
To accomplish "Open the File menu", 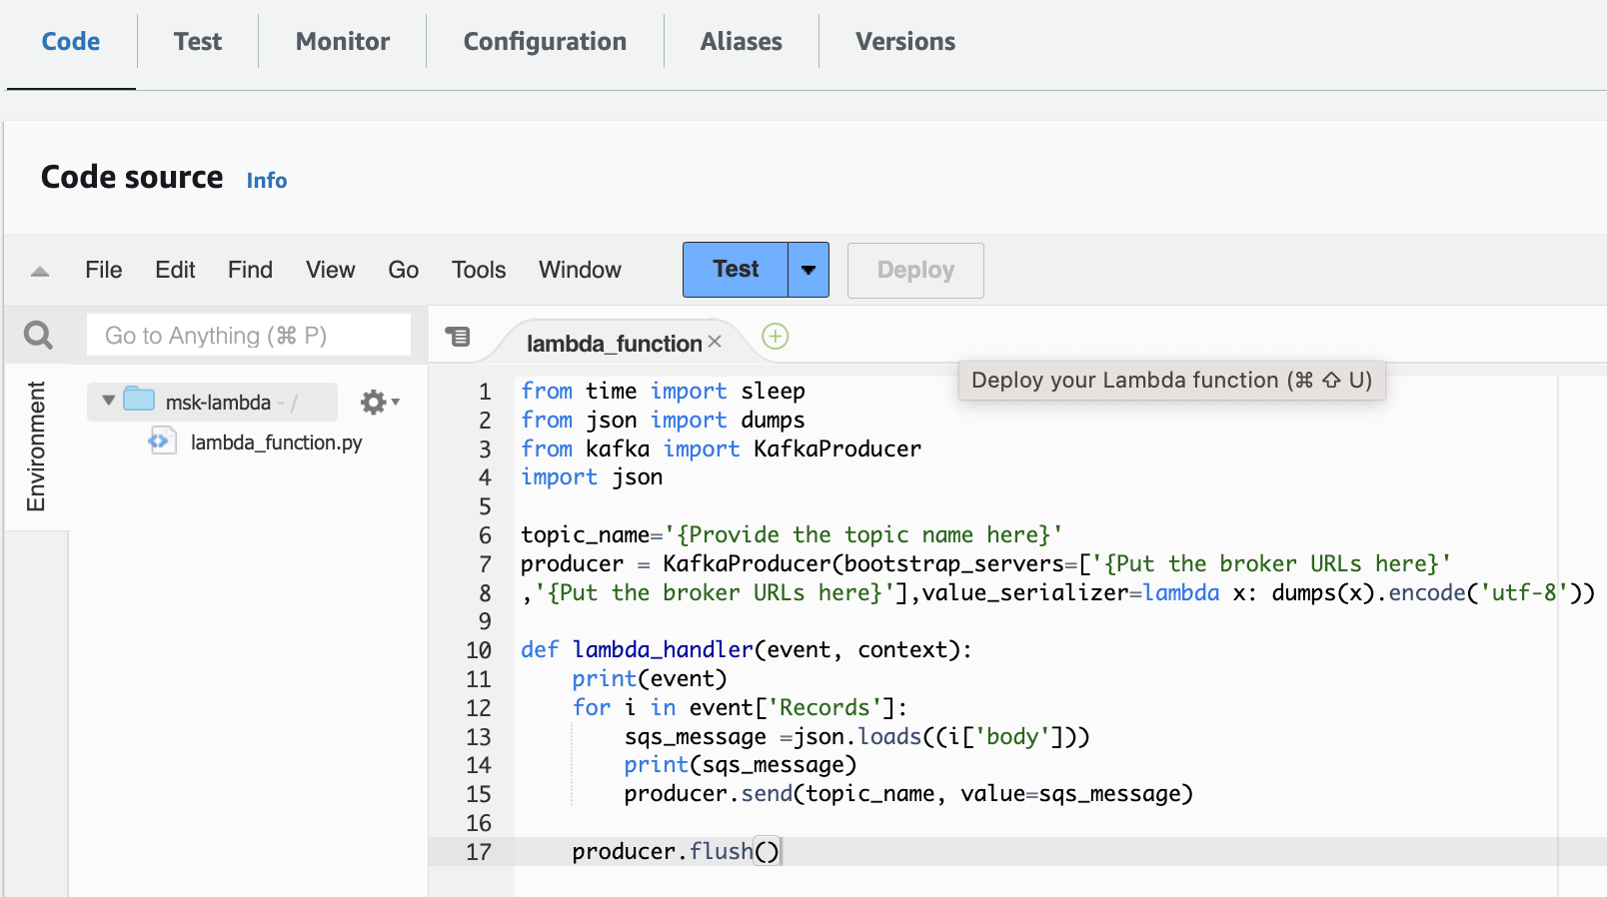I will coord(104,270).
